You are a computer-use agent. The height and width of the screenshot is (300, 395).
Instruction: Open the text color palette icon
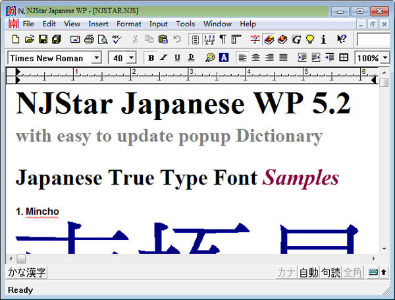(x=210, y=58)
